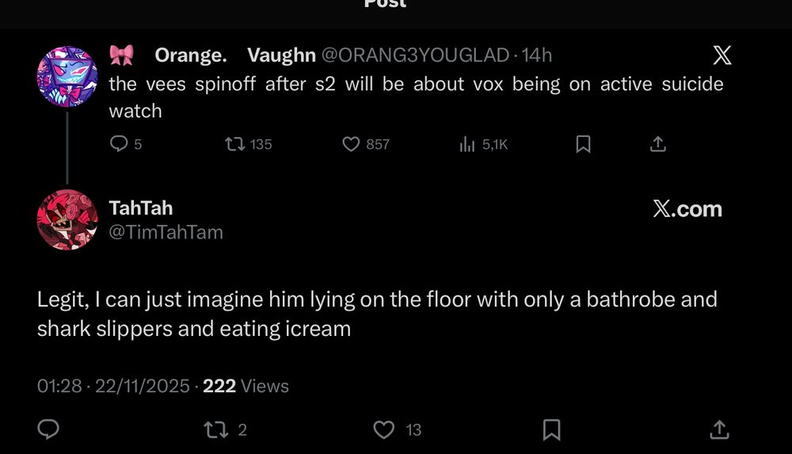
Task: Go to @ORANG3YOUGLAD profile handle
Action: pos(414,55)
